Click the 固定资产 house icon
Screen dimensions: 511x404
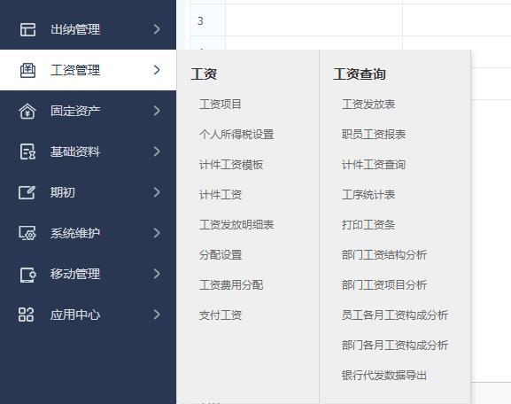(x=27, y=111)
